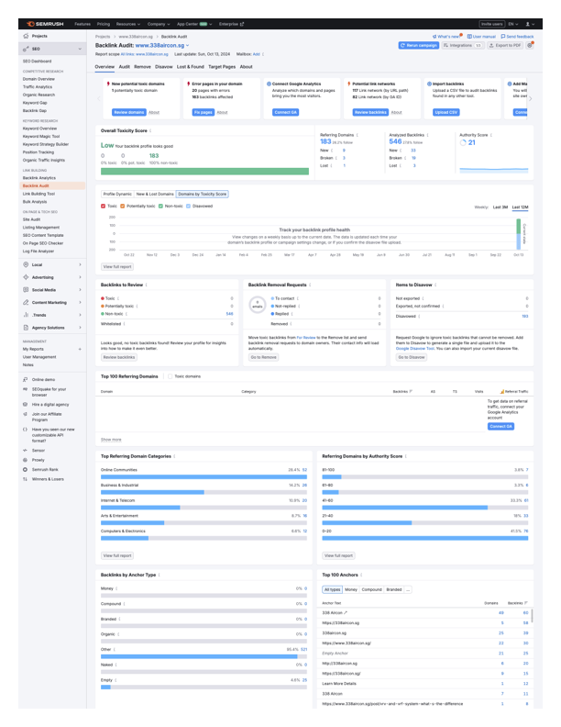Click the Local section icon in sidebar
The image size is (561, 727).
25,264
